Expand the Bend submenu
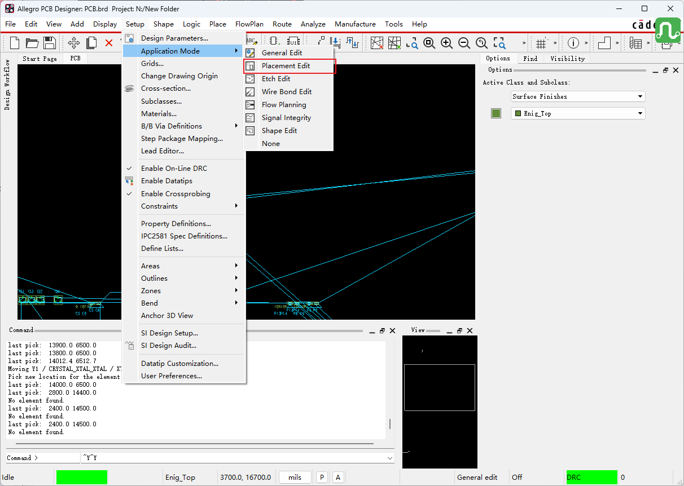 [184, 303]
